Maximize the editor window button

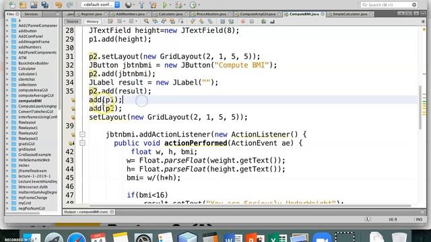[423, 13]
